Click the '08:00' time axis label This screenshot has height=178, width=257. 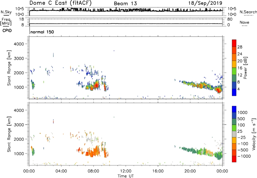point(93,171)
